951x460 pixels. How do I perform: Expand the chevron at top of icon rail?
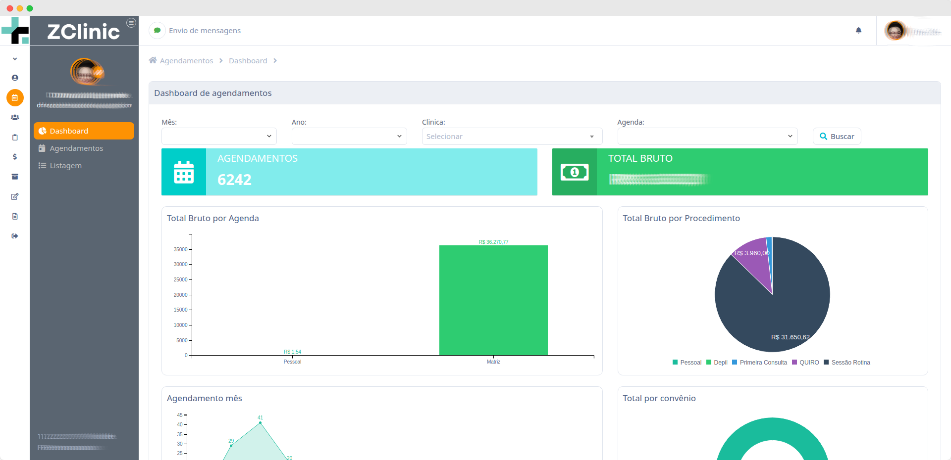click(15, 59)
